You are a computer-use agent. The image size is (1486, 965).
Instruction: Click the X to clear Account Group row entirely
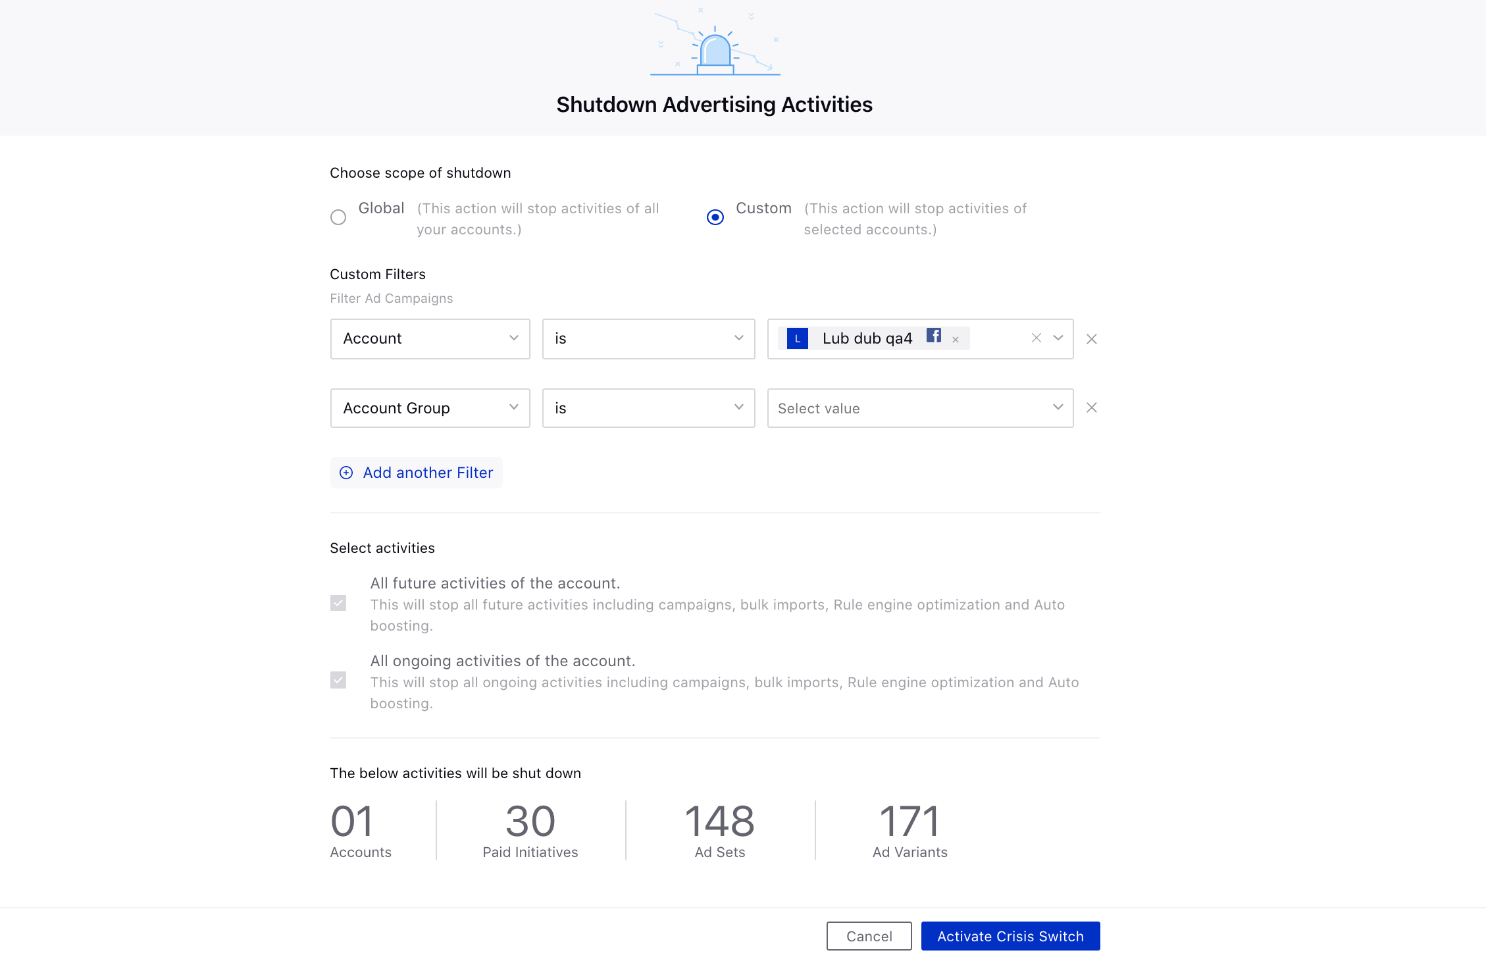(x=1092, y=407)
